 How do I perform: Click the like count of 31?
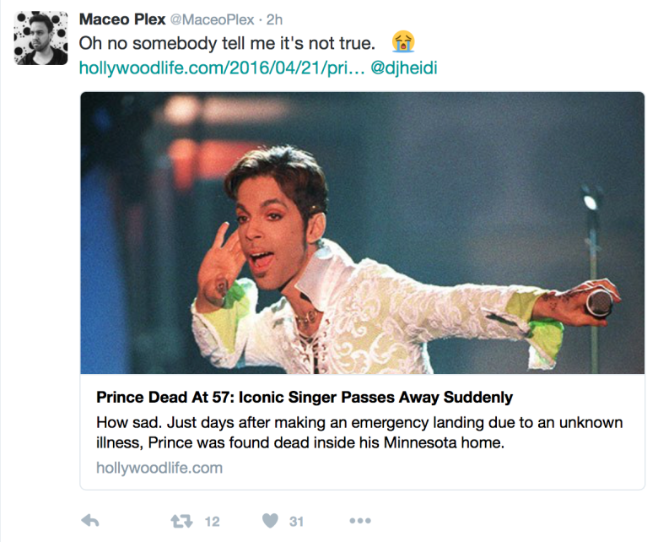pos(296,522)
